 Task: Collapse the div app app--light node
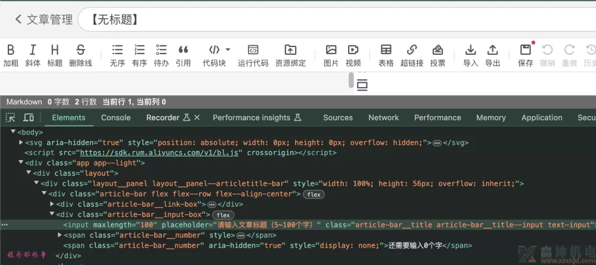tap(21, 163)
